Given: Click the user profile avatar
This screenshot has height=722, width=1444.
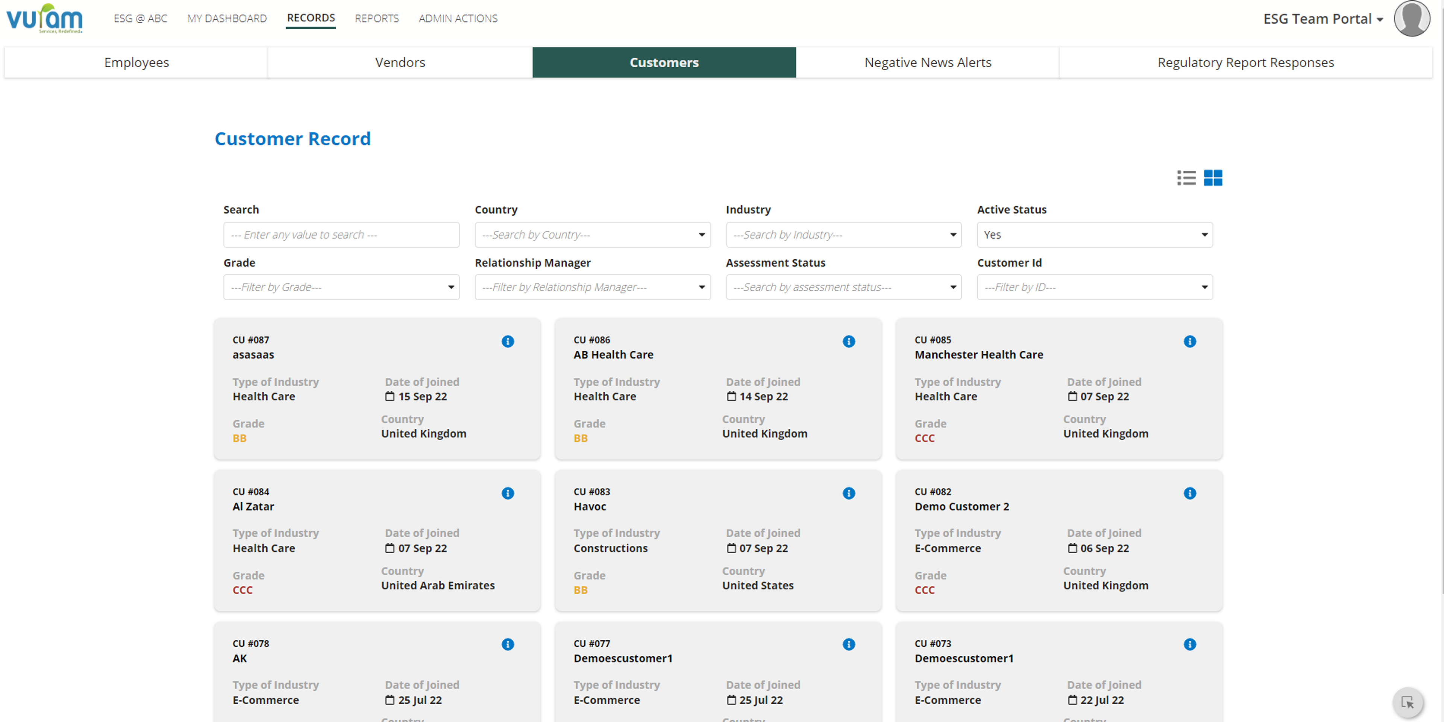Looking at the screenshot, I should pos(1412,18).
